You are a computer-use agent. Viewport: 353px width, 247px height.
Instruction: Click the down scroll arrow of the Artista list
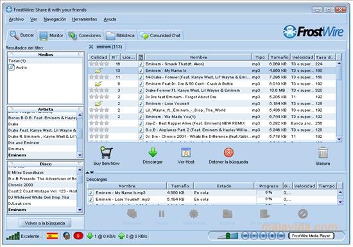[80, 155]
